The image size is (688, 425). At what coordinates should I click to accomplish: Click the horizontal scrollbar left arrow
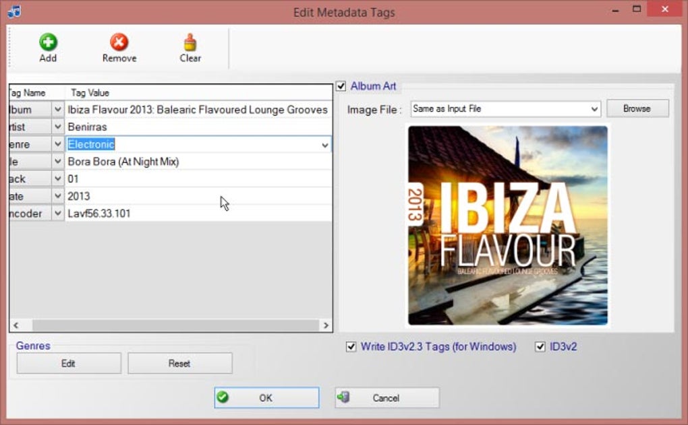16,325
